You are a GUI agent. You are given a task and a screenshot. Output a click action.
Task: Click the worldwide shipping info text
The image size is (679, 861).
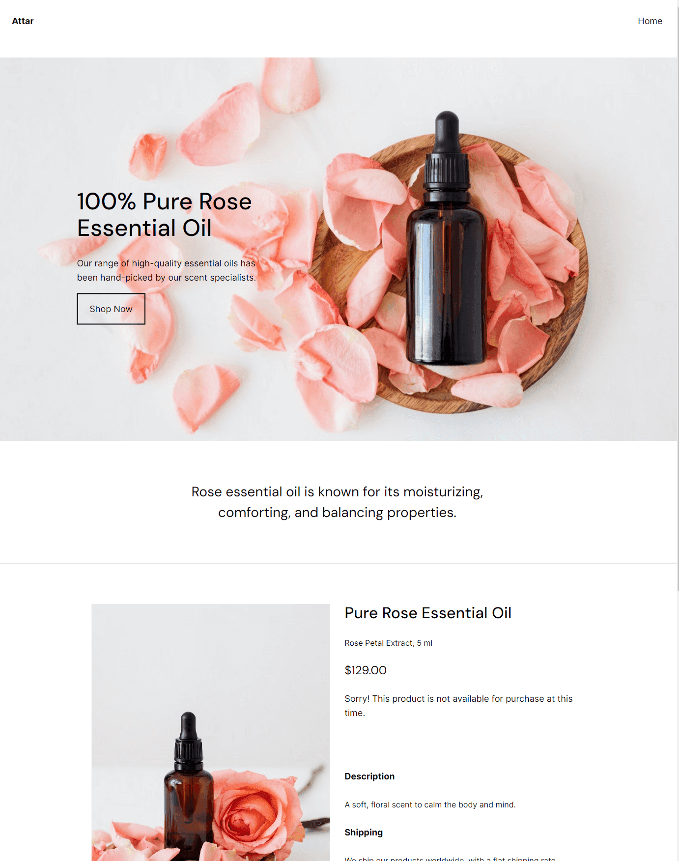pos(450,858)
